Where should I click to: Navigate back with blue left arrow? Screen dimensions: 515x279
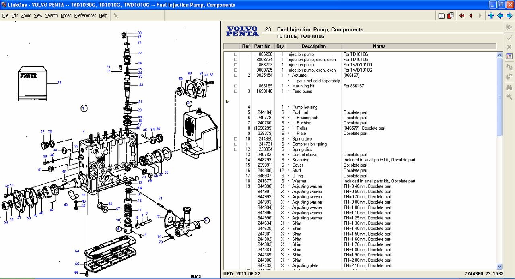click(500, 16)
